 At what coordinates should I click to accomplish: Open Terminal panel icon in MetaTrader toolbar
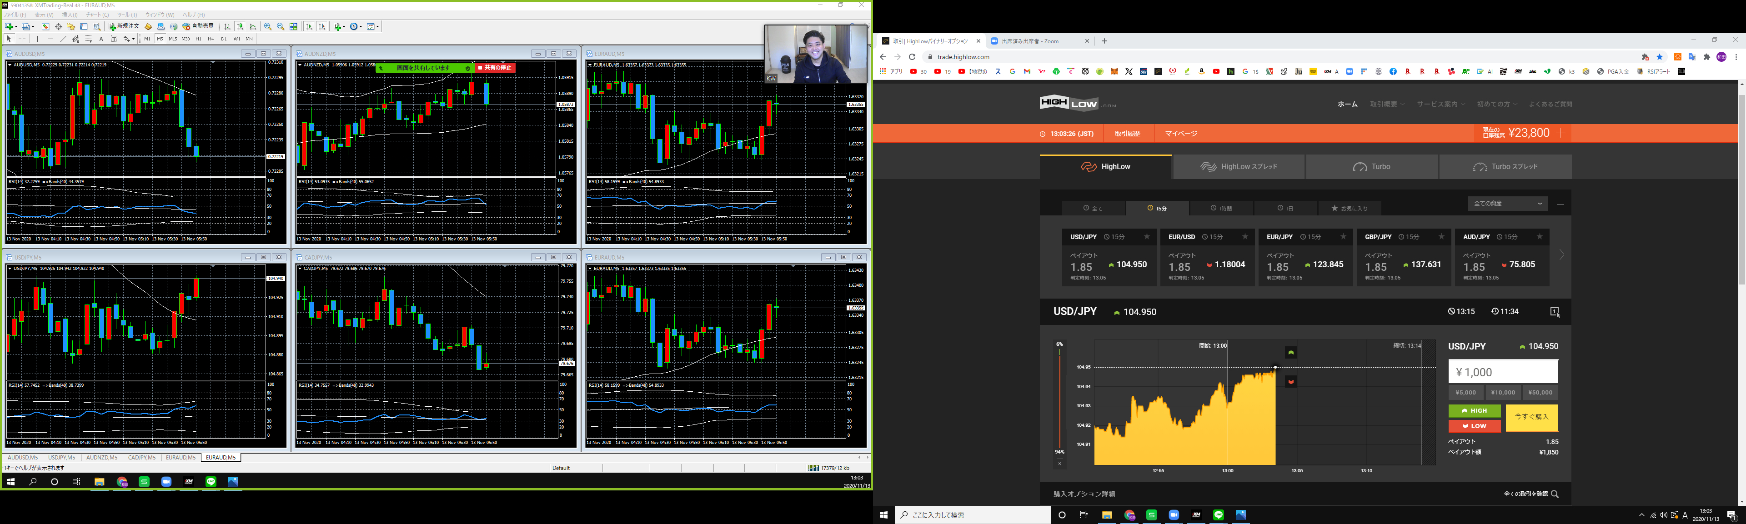tap(84, 26)
